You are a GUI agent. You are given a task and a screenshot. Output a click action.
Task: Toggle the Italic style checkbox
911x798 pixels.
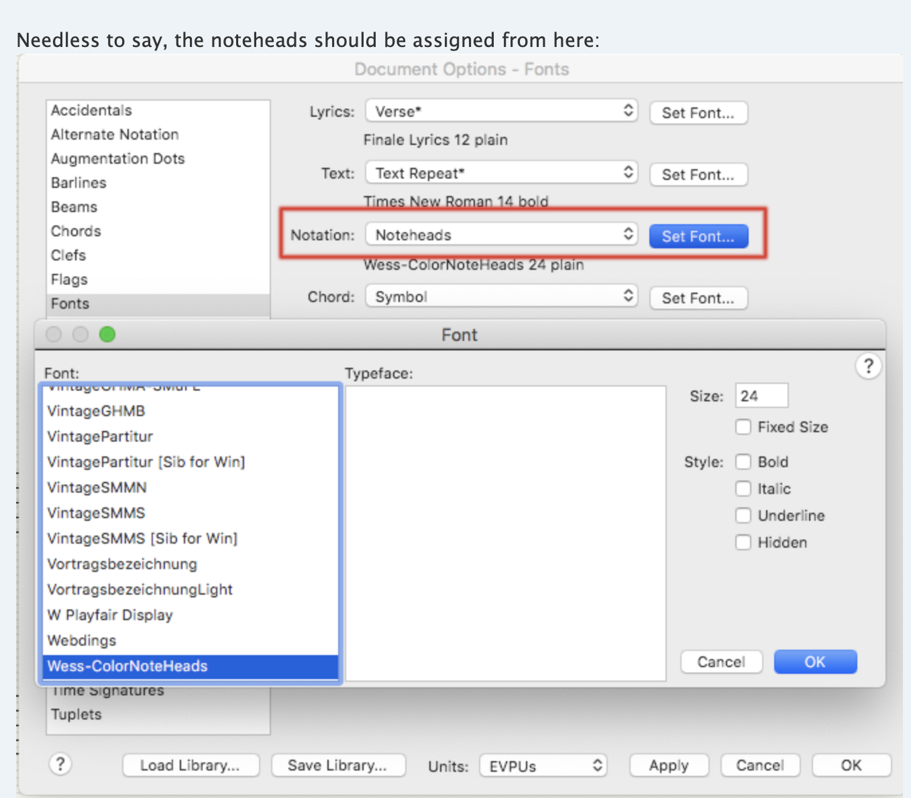pos(743,489)
